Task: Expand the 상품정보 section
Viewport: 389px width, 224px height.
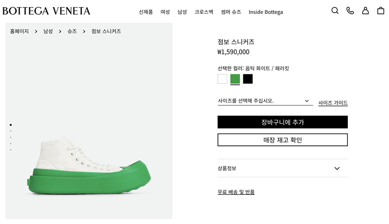Action: [282, 168]
